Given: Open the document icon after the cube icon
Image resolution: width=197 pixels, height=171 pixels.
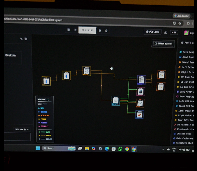Looking at the screenshot, I should coord(106,31).
